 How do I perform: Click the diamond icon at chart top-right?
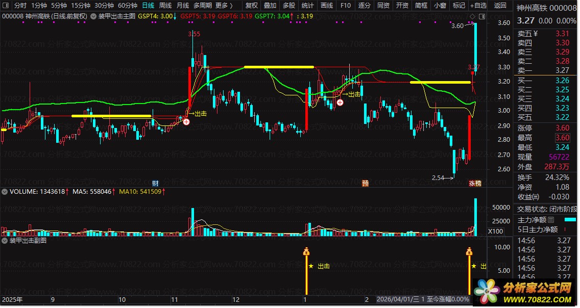(472, 17)
